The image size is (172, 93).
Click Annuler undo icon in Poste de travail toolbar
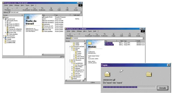[x=76, y=8]
